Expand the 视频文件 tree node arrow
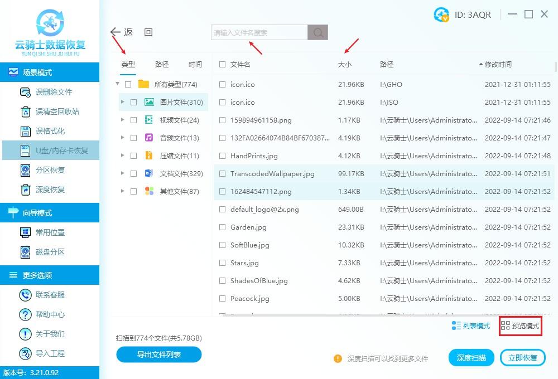The image size is (558, 379). coord(122,119)
